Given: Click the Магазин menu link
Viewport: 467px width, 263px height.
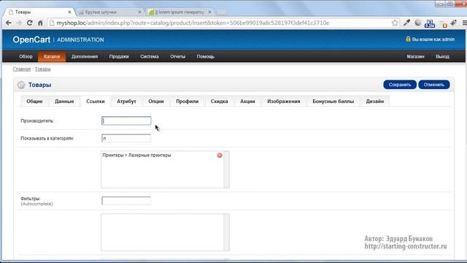Looking at the screenshot, I should (415, 57).
